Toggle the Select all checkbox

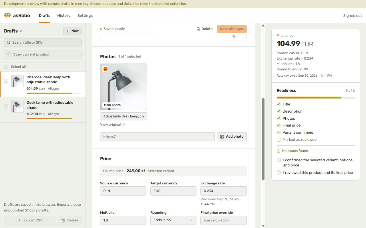point(6,67)
